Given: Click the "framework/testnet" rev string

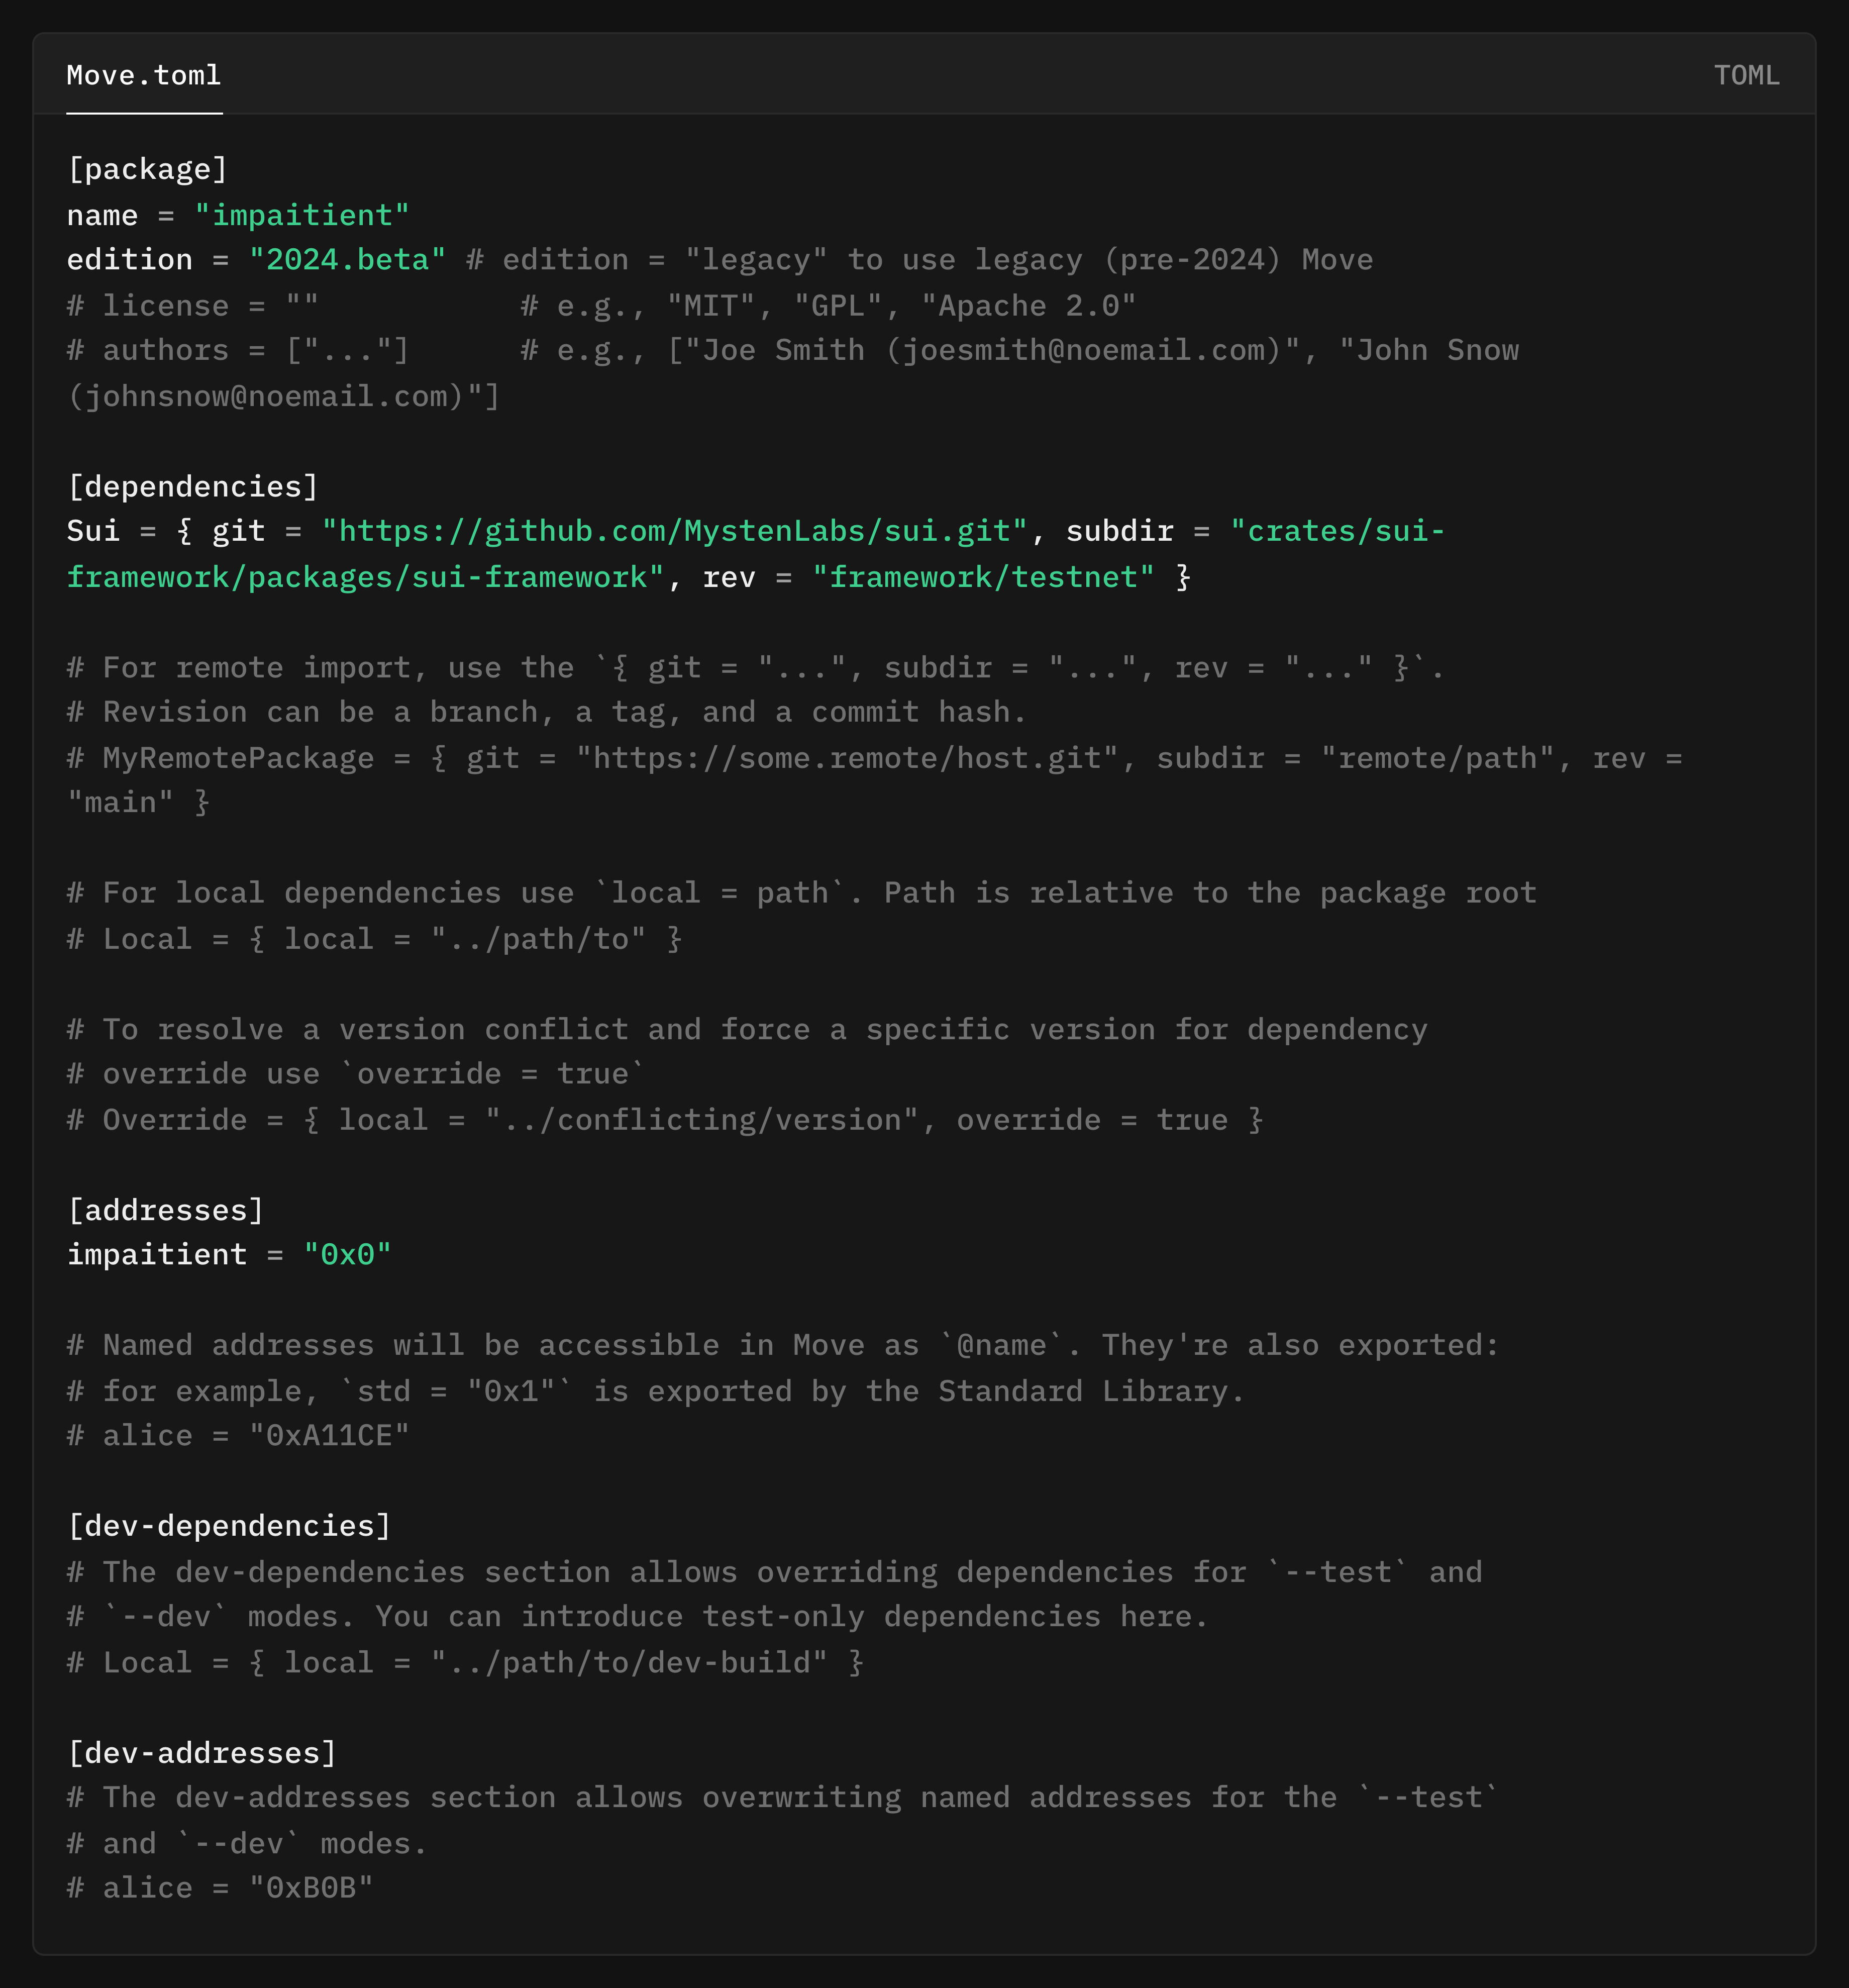Looking at the screenshot, I should tap(983, 577).
